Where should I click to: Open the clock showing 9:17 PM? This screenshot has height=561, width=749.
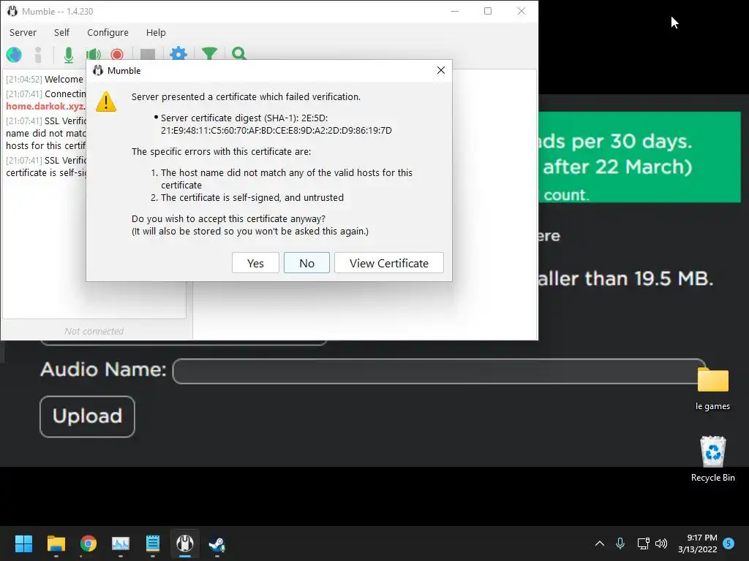[697, 543]
